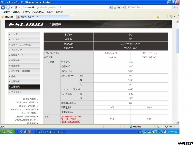The height and width of the screenshot is (146, 195).
Task: Open the recent pages dropdown beside Forward
Action: (12, 7)
